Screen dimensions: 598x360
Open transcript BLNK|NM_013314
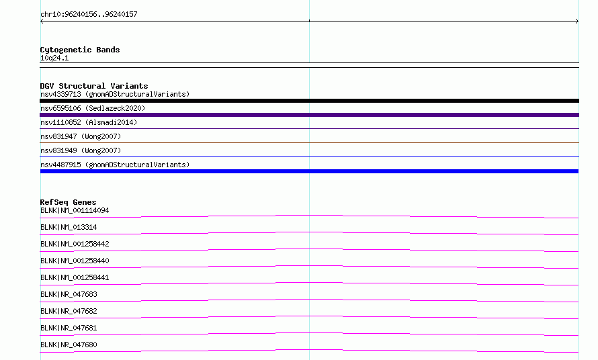[x=69, y=227]
